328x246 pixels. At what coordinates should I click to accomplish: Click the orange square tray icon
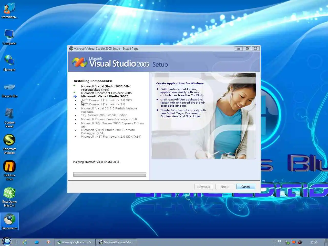(x=294, y=242)
